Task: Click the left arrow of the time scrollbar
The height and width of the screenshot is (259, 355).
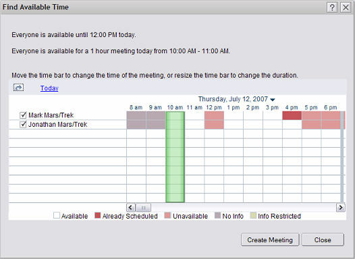Action: click(x=131, y=208)
